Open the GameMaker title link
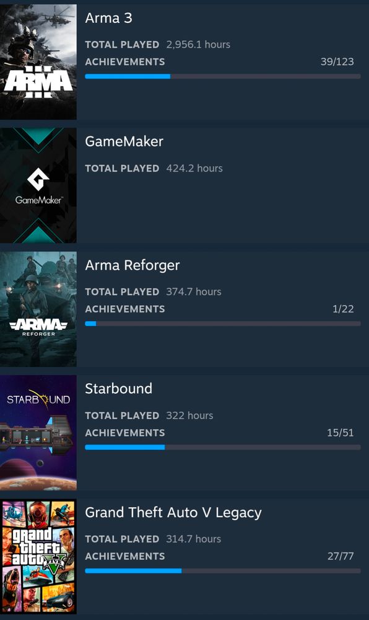Viewport: 369px width, 620px height. point(124,141)
